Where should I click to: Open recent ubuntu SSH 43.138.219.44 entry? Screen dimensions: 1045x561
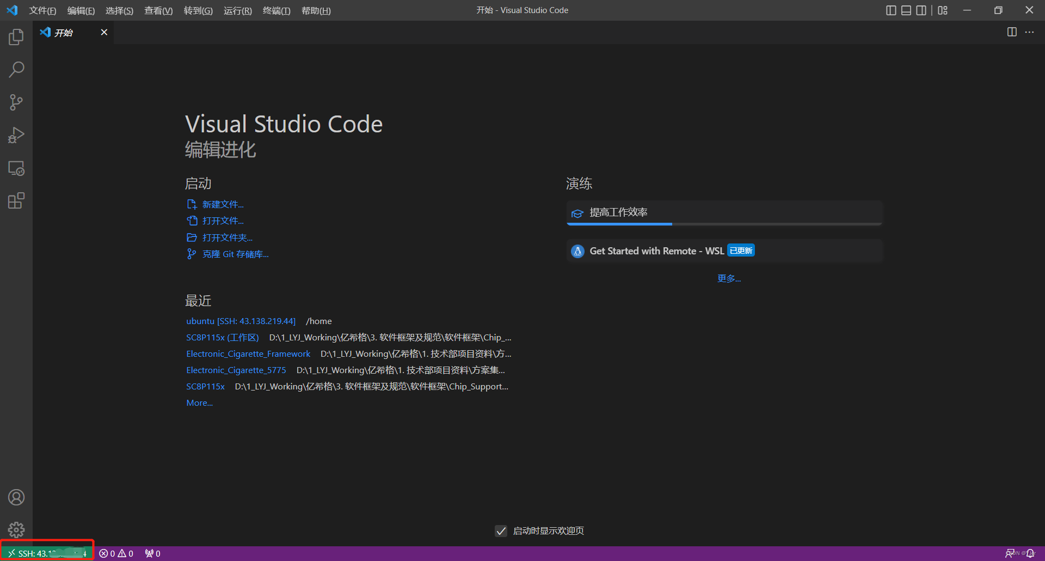[x=241, y=321]
